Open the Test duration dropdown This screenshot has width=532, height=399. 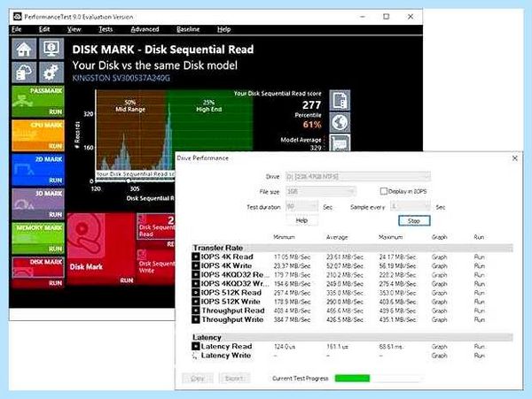point(301,207)
